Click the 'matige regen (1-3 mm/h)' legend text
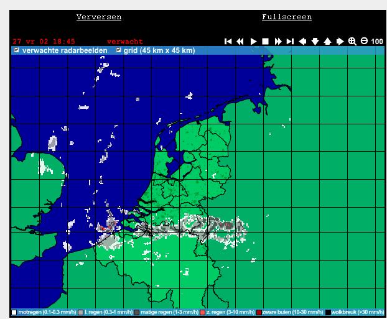The width and height of the screenshot is (387, 319). [169, 312]
